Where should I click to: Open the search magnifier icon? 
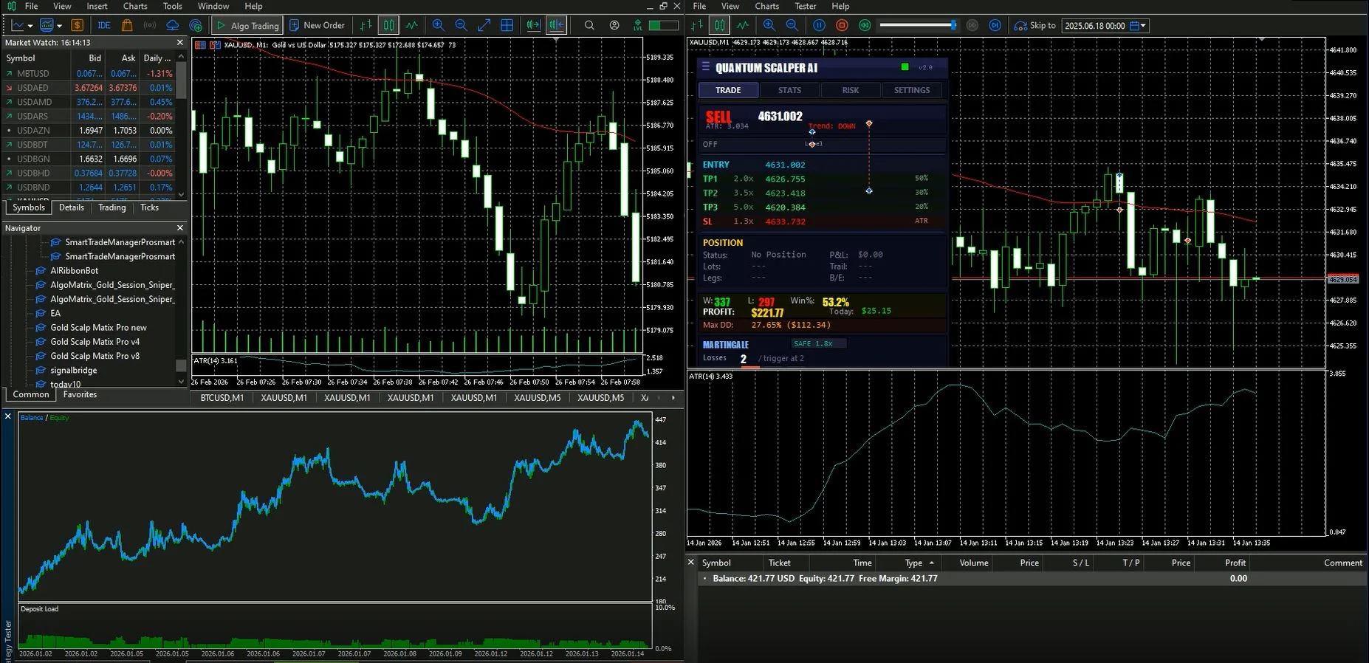pos(589,25)
